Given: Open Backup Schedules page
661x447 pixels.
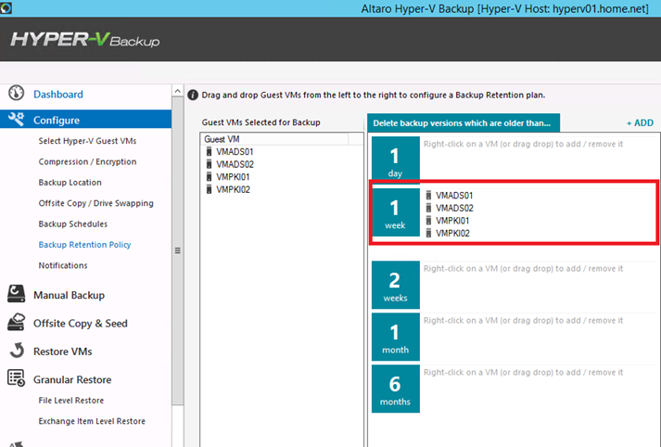Looking at the screenshot, I should (x=73, y=223).
